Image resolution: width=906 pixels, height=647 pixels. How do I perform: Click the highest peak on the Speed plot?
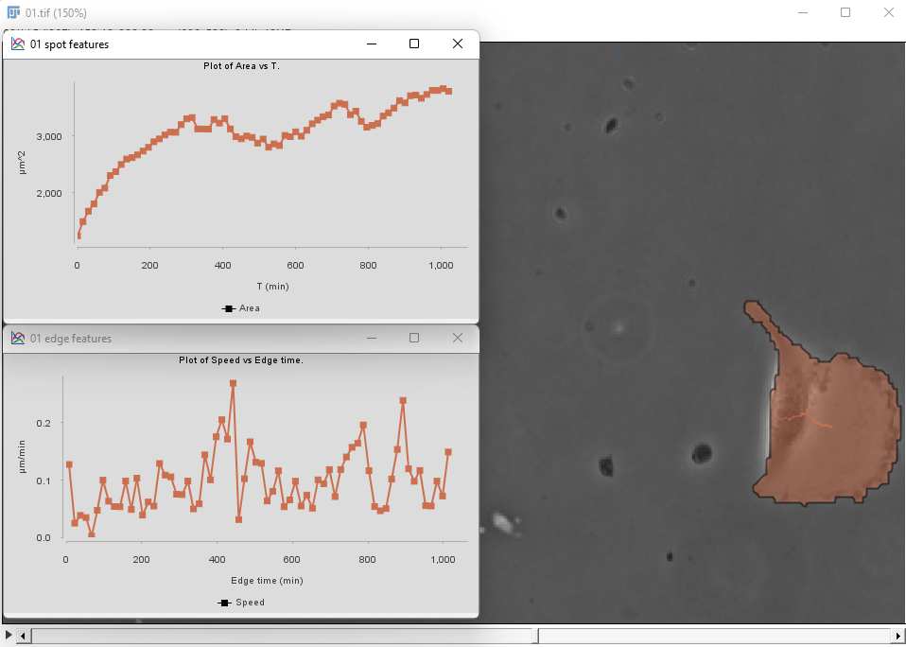233,384
